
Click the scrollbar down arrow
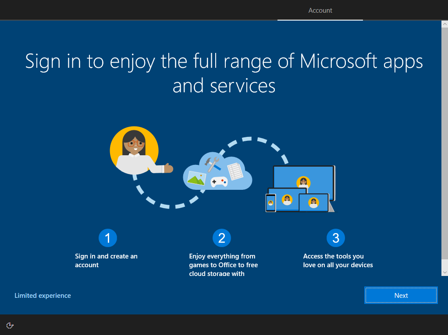coord(444,272)
